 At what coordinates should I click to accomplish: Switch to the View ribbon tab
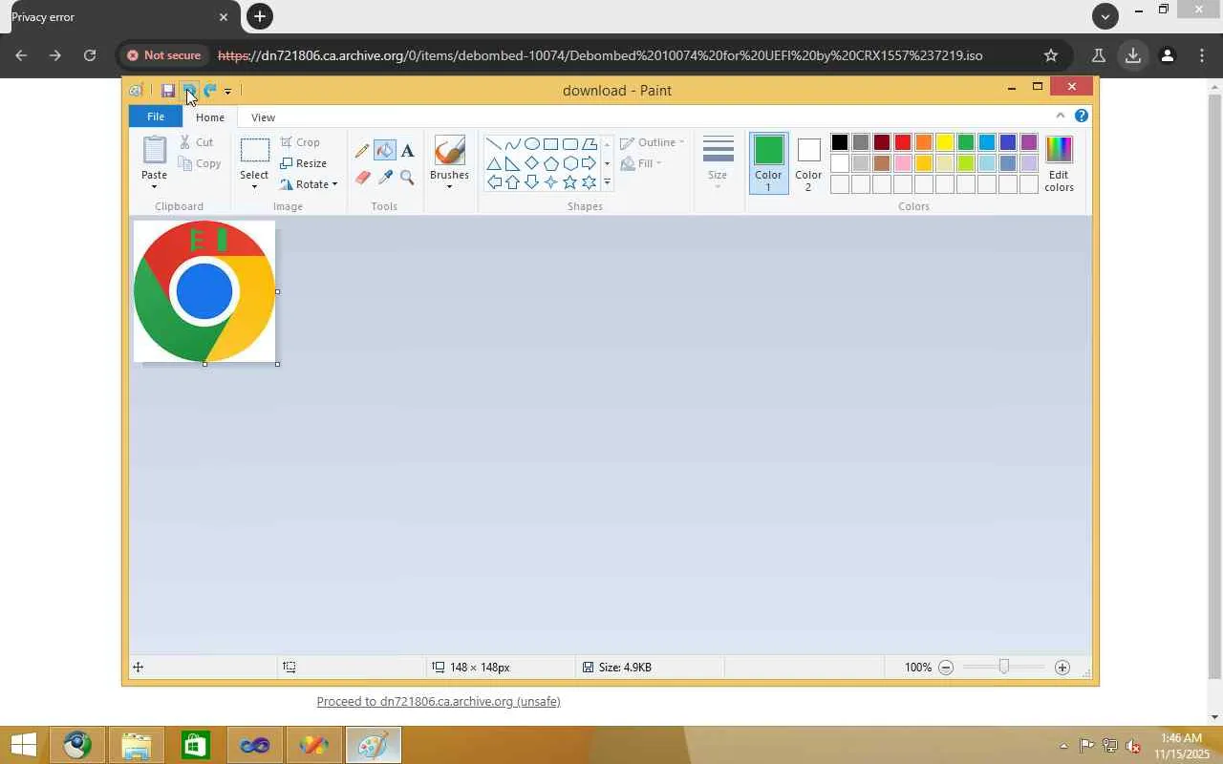click(263, 117)
